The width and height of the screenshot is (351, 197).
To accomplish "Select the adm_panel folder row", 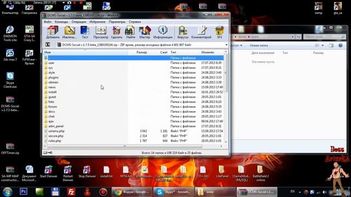I will tap(133, 126).
